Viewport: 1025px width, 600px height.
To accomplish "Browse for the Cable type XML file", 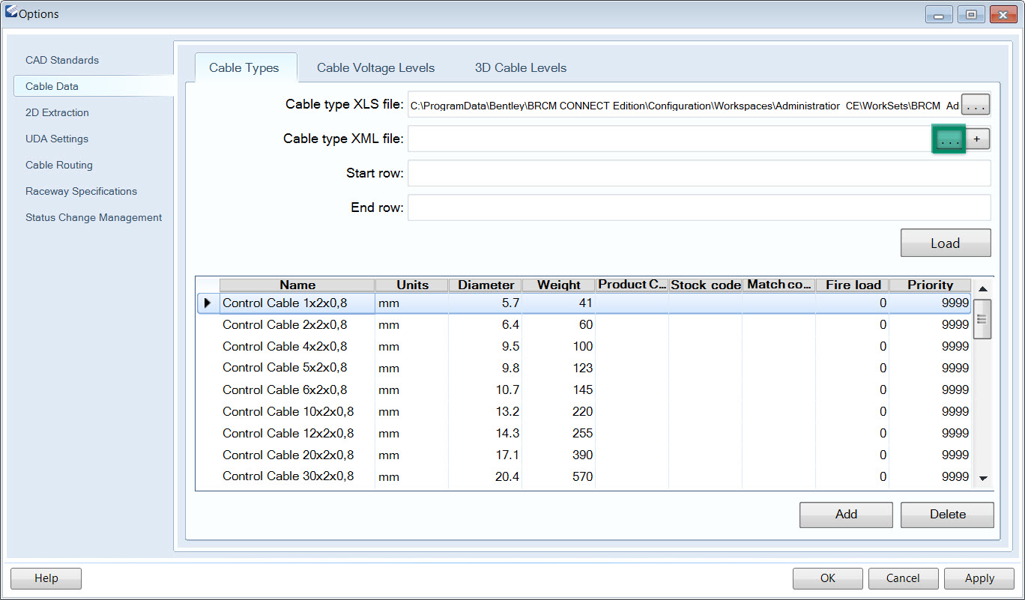I will point(949,139).
